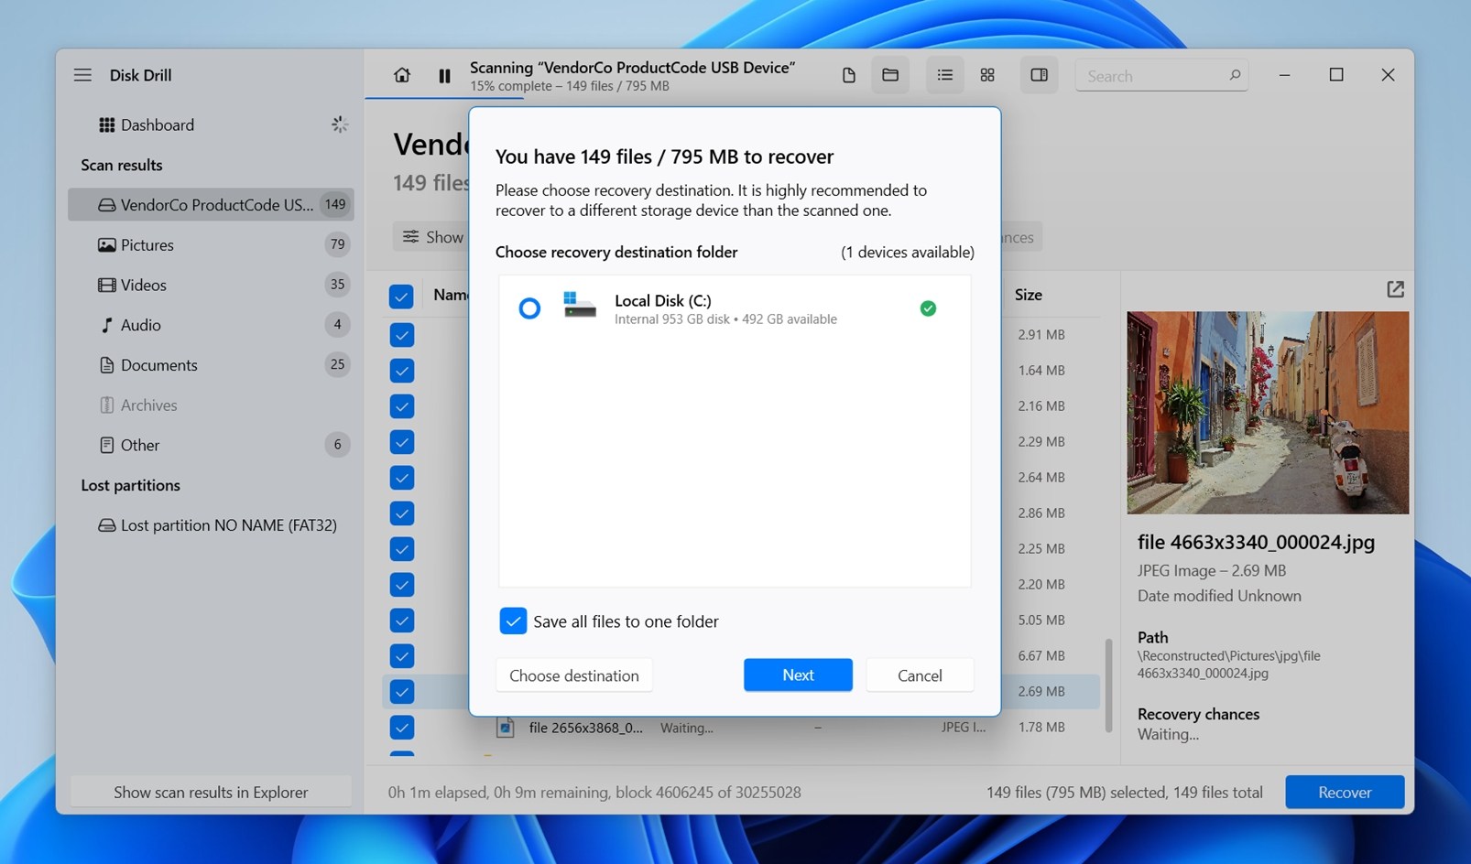
Task: Open the hamburger menu beside Disk Drill
Action: coord(82,75)
